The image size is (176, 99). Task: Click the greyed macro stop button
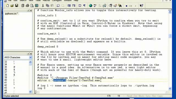131,6
